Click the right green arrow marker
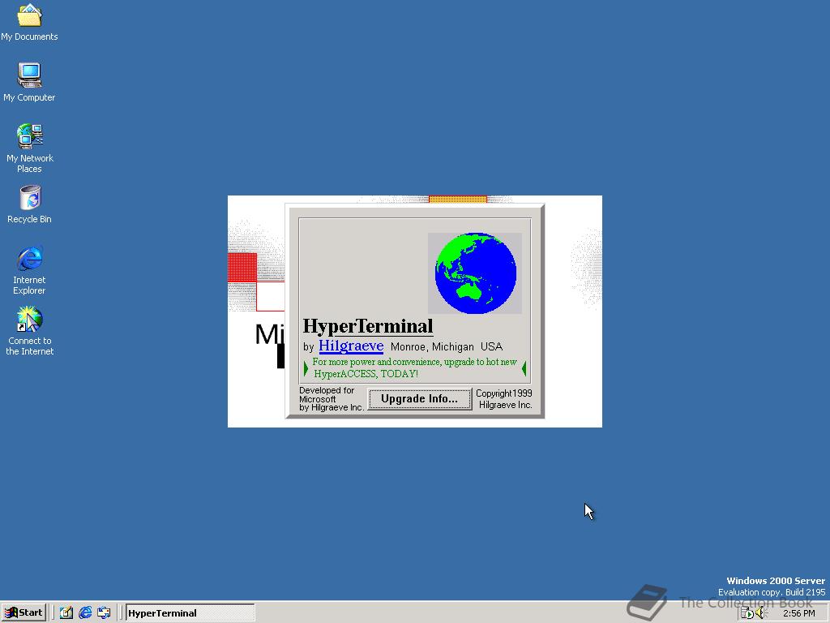 524,368
